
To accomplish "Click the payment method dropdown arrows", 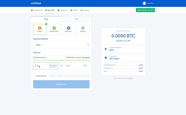I will (x=88, y=45).
